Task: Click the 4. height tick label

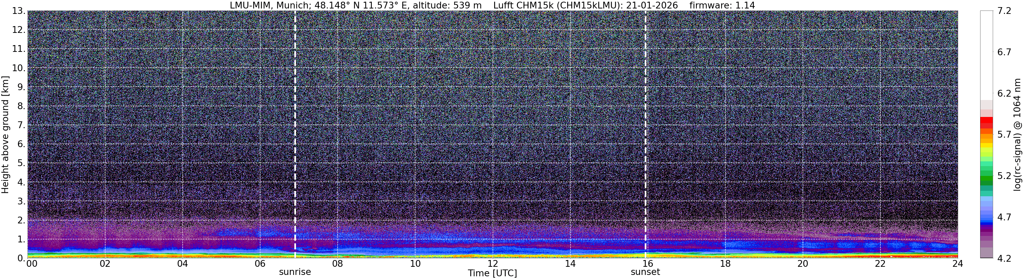Action: coord(21,182)
